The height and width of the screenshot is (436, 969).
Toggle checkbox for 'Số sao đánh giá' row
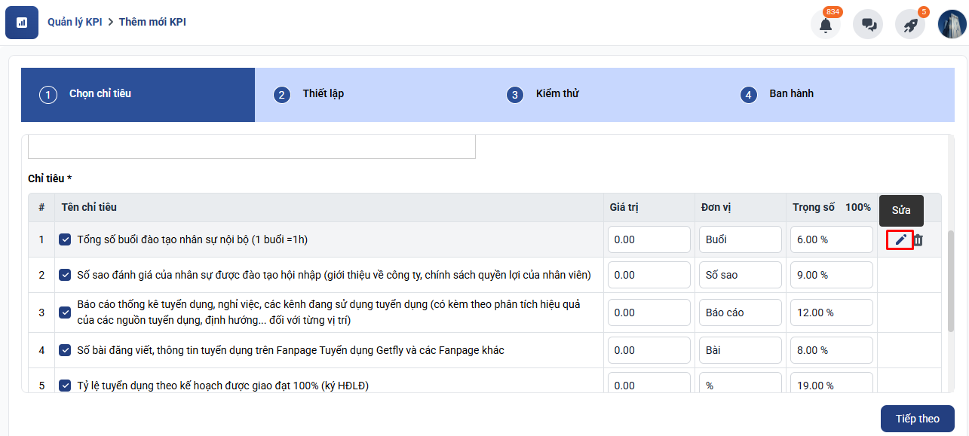(65, 275)
